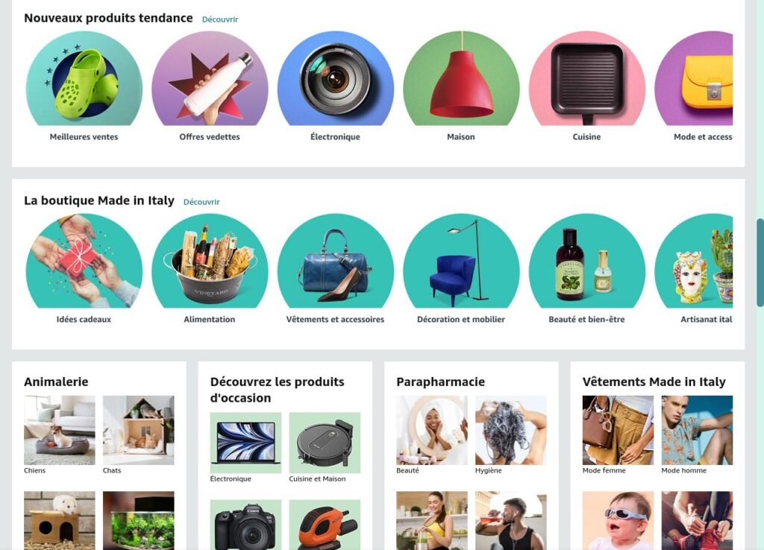Open the Électronique camera lens circle

[335, 78]
